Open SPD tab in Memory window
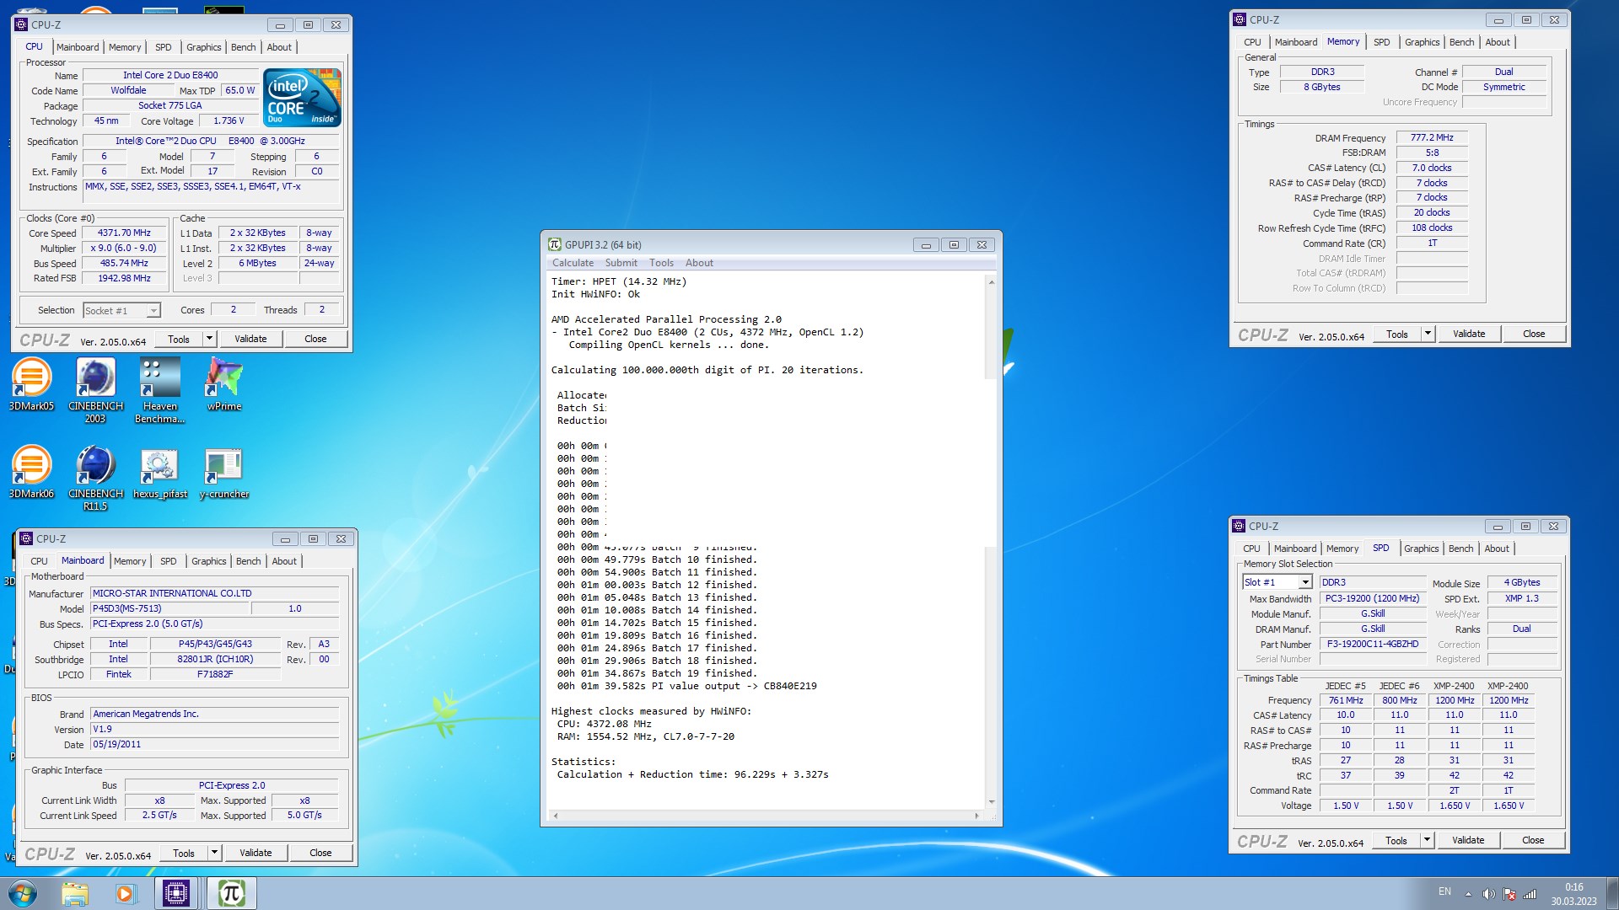This screenshot has width=1619, height=910. click(1381, 42)
